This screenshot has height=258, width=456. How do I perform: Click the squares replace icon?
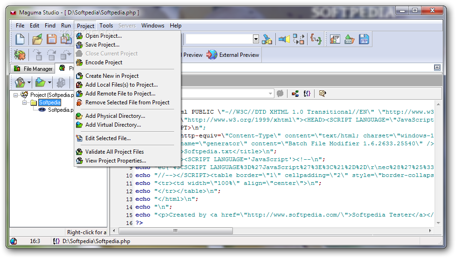click(x=298, y=39)
